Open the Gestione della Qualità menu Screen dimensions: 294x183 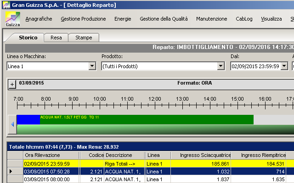pyautogui.click(x=164, y=19)
